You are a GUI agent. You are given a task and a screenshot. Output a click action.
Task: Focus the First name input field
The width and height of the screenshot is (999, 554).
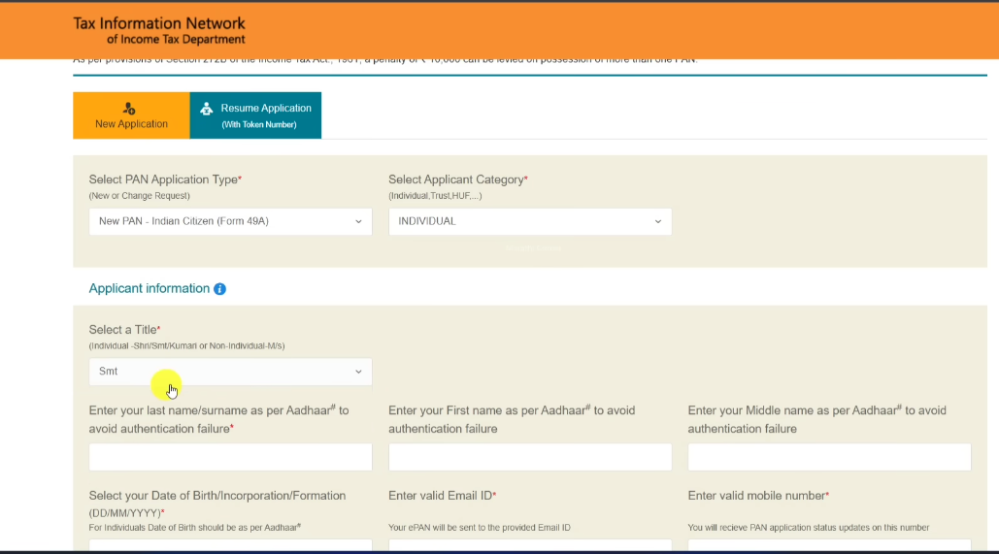(x=529, y=457)
